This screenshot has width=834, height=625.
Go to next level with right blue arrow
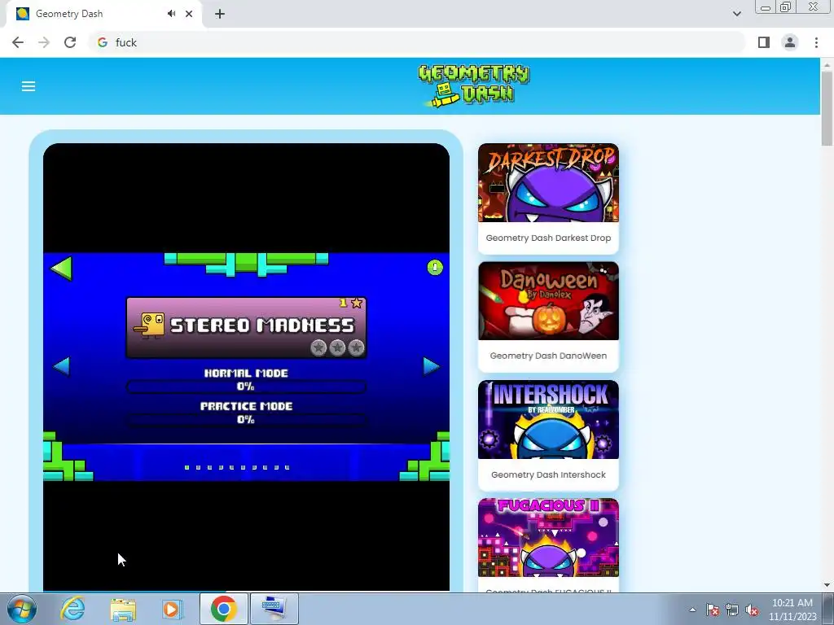click(431, 366)
